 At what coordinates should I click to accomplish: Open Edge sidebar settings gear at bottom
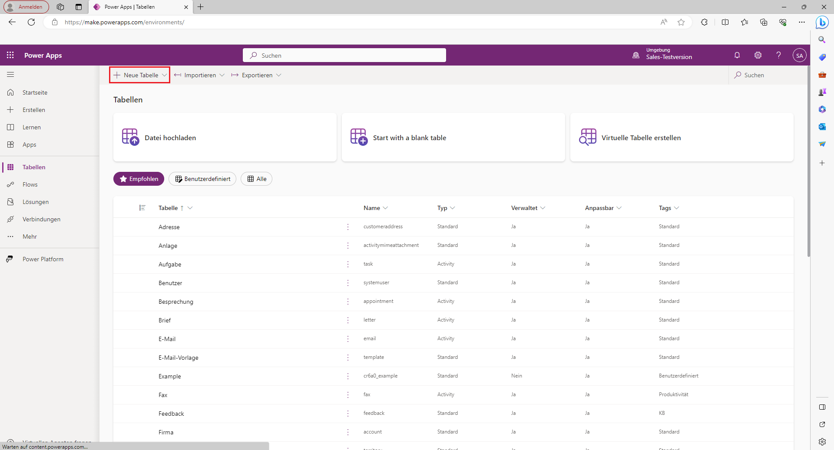pos(822,442)
